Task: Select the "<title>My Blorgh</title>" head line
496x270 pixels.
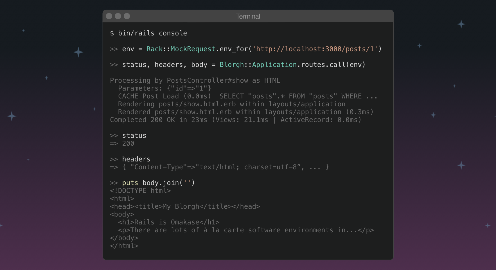Action: coord(185,206)
